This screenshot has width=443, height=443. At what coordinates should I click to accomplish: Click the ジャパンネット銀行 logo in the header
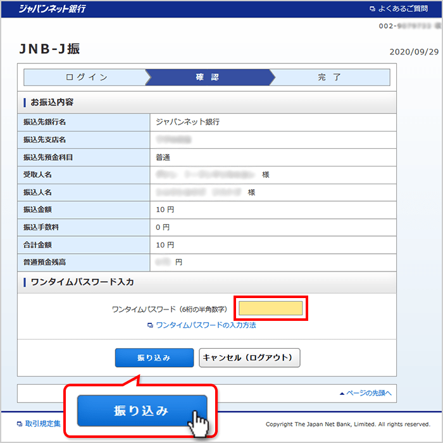pos(53,9)
